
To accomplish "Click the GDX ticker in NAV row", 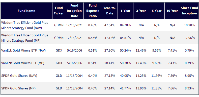I will tap(59, 51).
